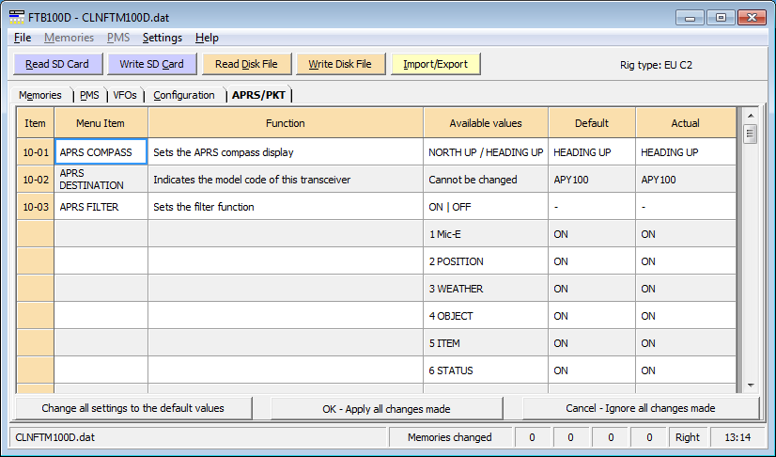Switch to the PMS tab
Image resolution: width=776 pixels, height=457 pixels.
pyautogui.click(x=89, y=95)
